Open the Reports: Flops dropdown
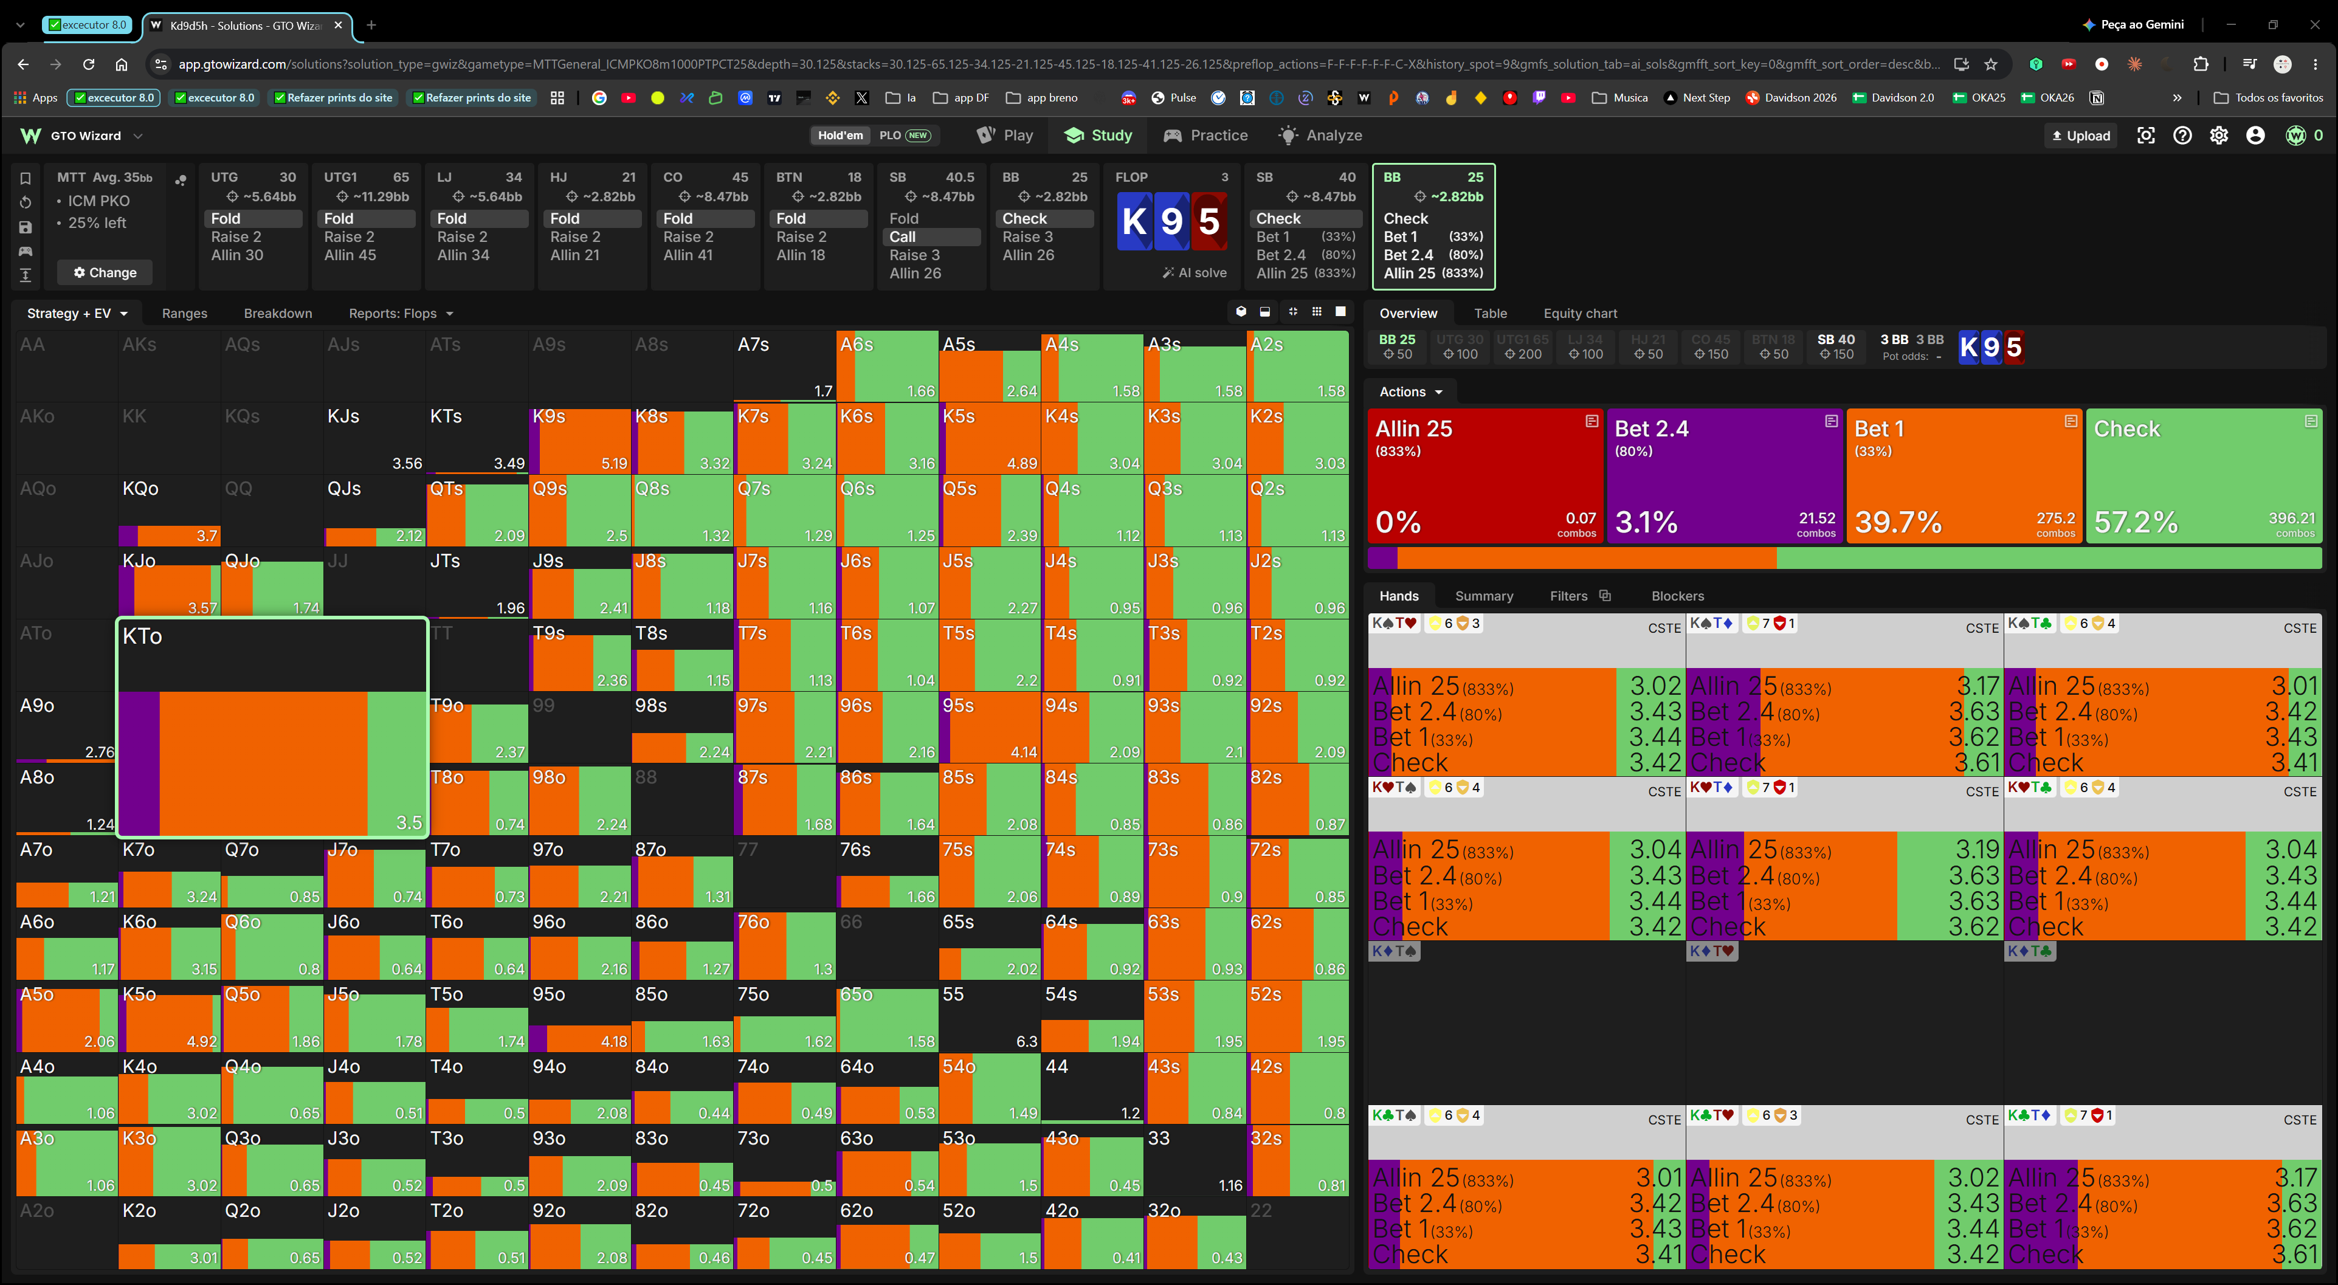 coord(400,313)
